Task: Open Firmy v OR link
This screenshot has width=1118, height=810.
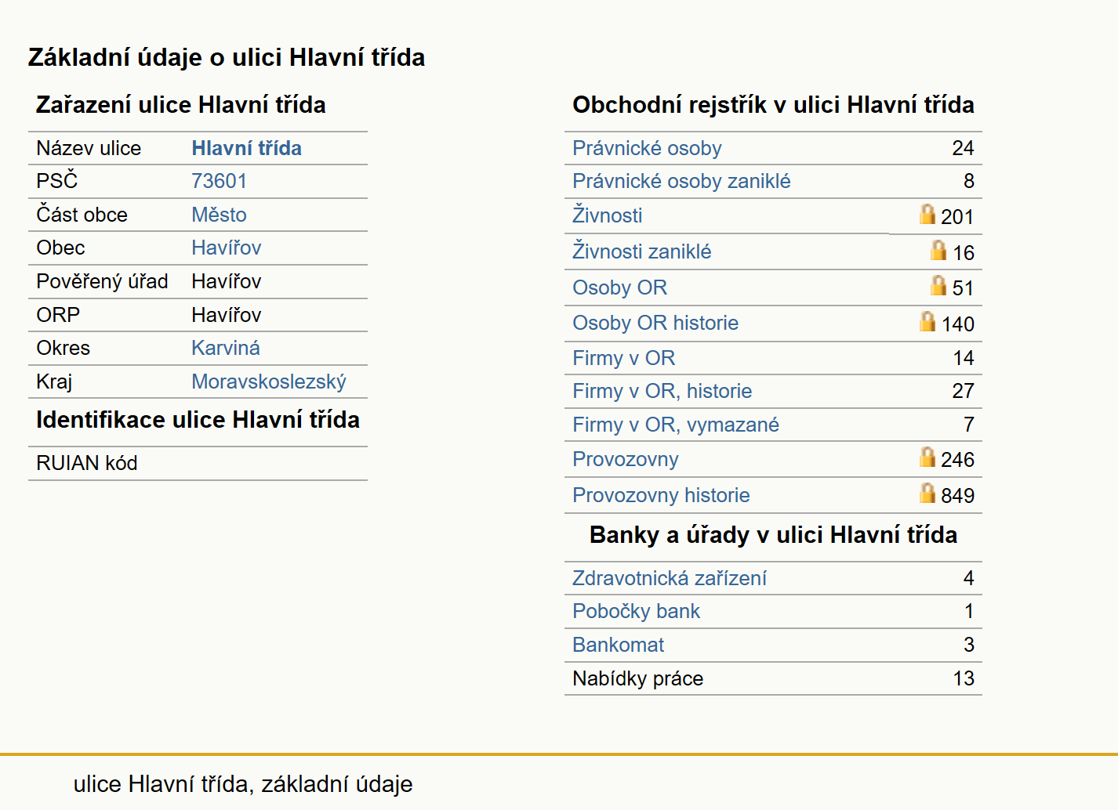Action: (623, 358)
